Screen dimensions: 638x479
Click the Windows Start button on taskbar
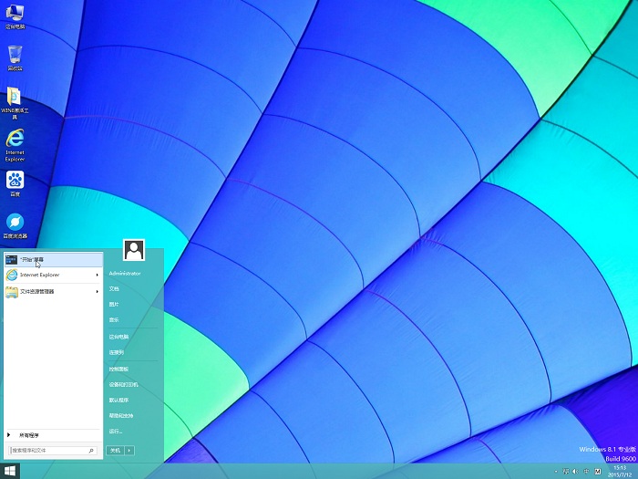pyautogui.click(x=9, y=471)
